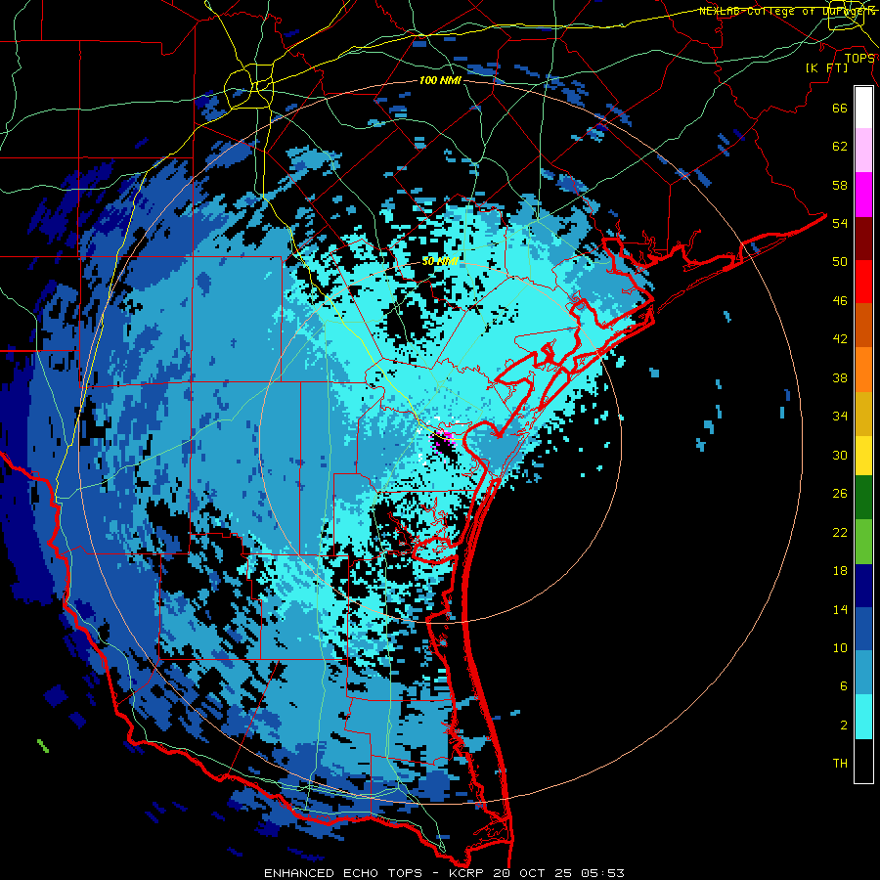Click the 'TH' threshold label
880x880 pixels.
(x=840, y=764)
